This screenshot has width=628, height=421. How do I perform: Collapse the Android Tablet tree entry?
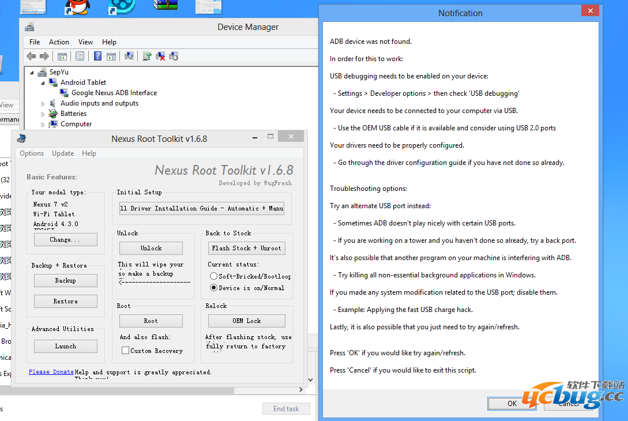(x=42, y=82)
